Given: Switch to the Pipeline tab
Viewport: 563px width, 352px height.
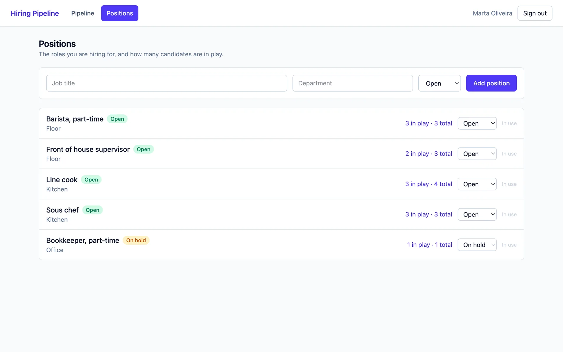Looking at the screenshot, I should 83,13.
